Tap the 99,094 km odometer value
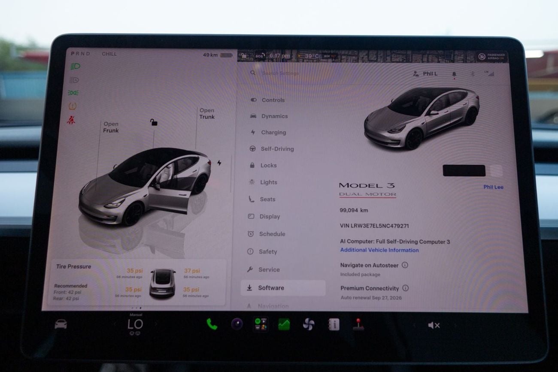This screenshot has width=558, height=372. pyautogui.click(x=354, y=210)
